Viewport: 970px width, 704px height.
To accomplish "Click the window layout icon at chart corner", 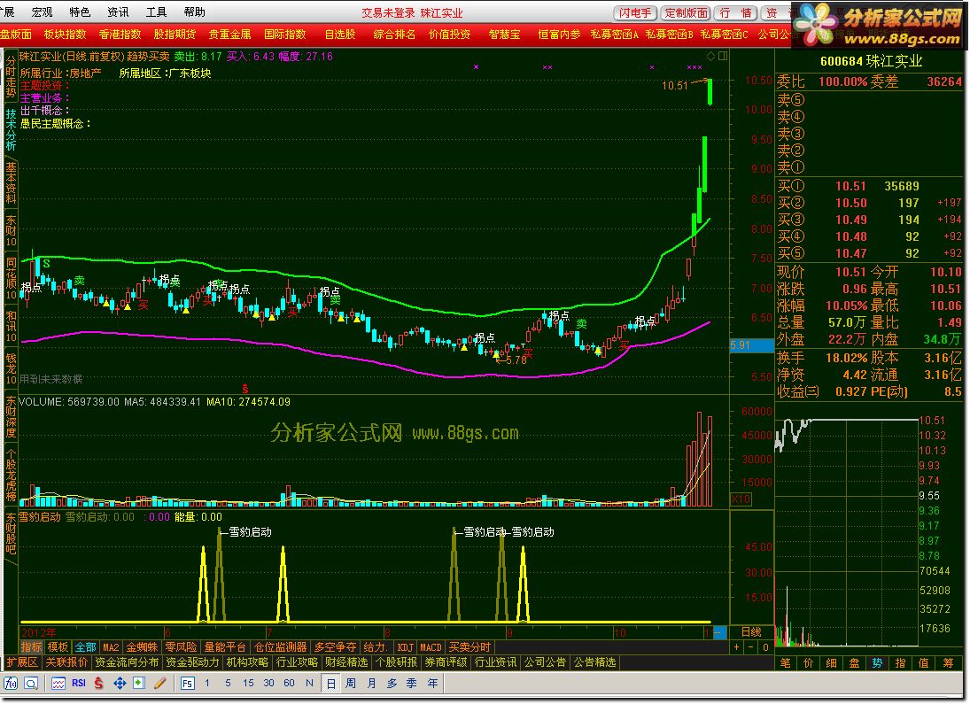I will click(723, 57).
